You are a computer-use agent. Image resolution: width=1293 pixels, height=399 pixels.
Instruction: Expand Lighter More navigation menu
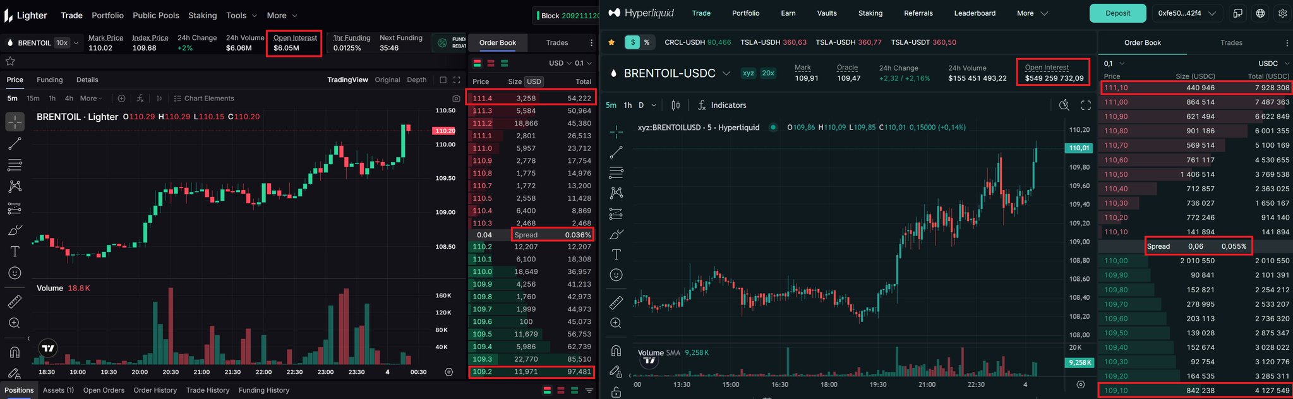pyautogui.click(x=282, y=15)
